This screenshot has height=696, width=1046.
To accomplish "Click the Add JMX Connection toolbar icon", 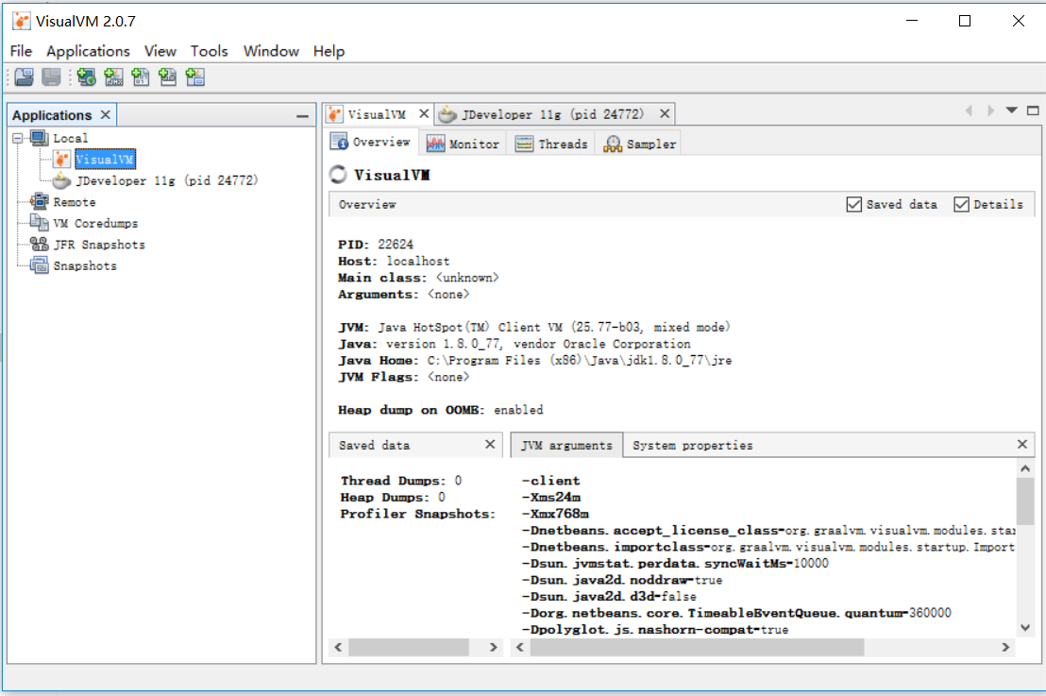I will [x=113, y=77].
